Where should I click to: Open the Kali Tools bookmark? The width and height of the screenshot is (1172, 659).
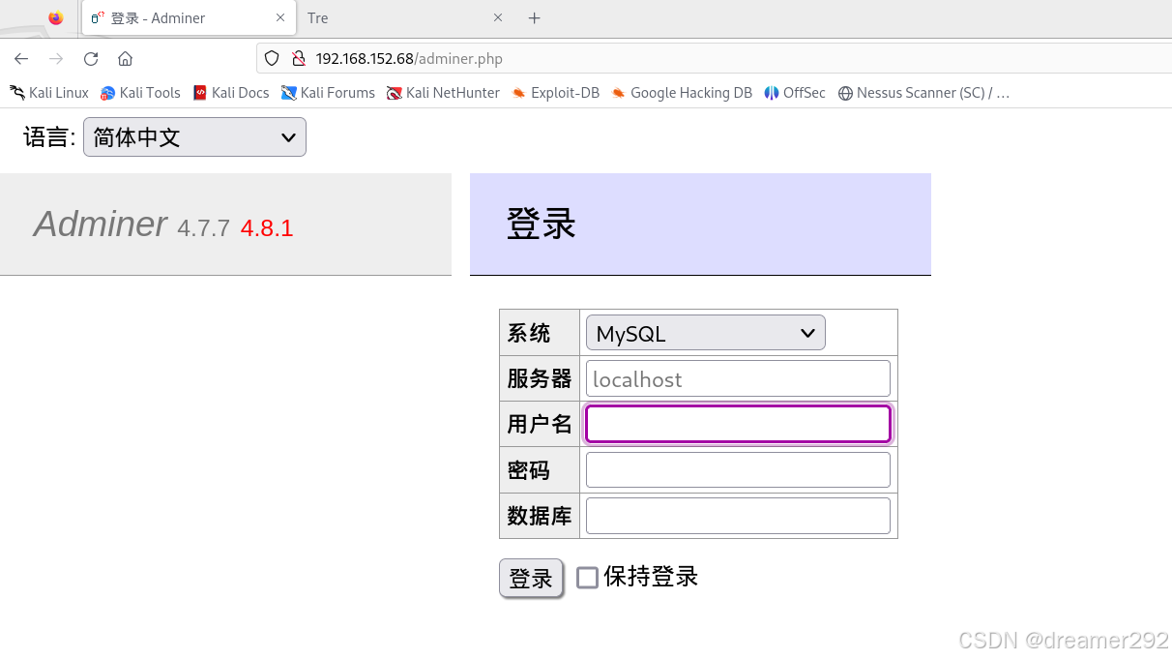pos(141,93)
